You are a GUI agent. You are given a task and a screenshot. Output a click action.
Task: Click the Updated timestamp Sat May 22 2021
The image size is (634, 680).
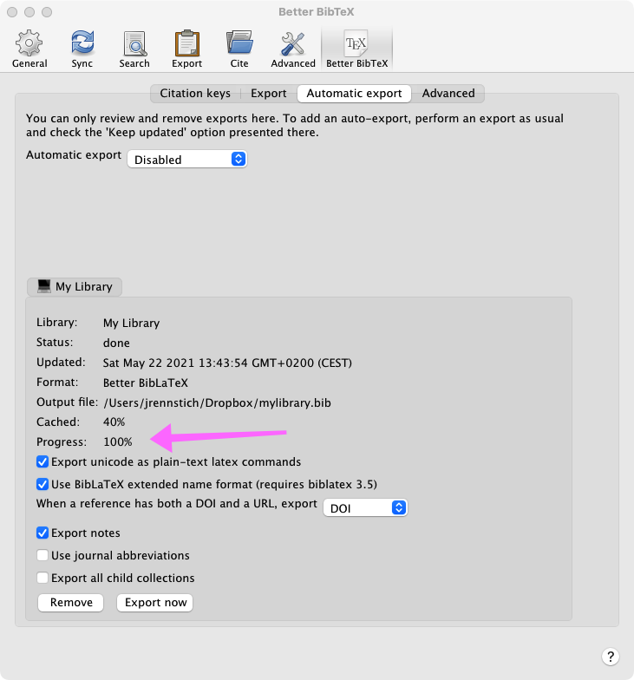tap(227, 363)
